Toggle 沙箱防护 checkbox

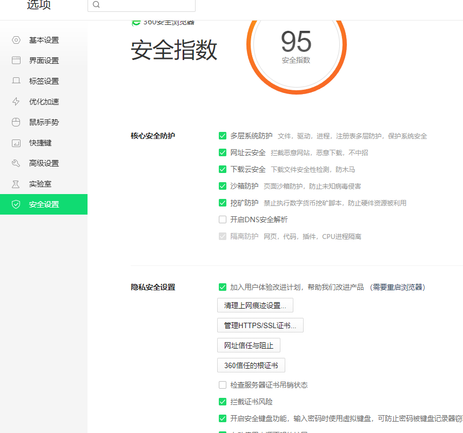click(223, 186)
